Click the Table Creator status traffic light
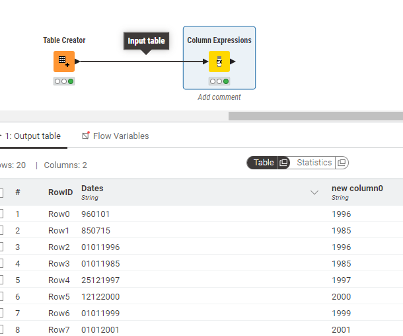Screen dimensions: 403x336 64,81
